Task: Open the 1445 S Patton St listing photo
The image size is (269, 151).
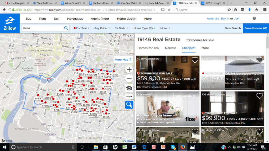Action: point(168,73)
